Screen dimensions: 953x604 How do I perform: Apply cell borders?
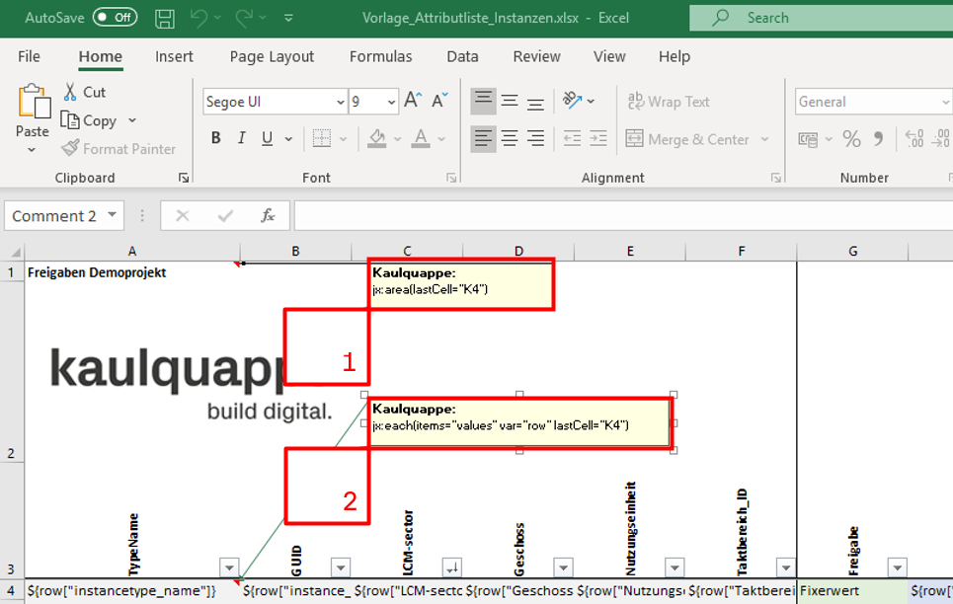(322, 138)
